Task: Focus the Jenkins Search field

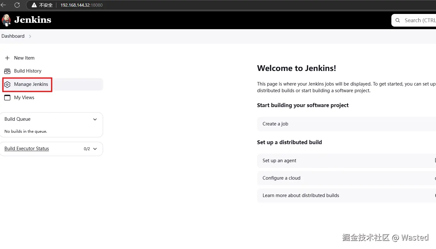Action: [x=414, y=20]
